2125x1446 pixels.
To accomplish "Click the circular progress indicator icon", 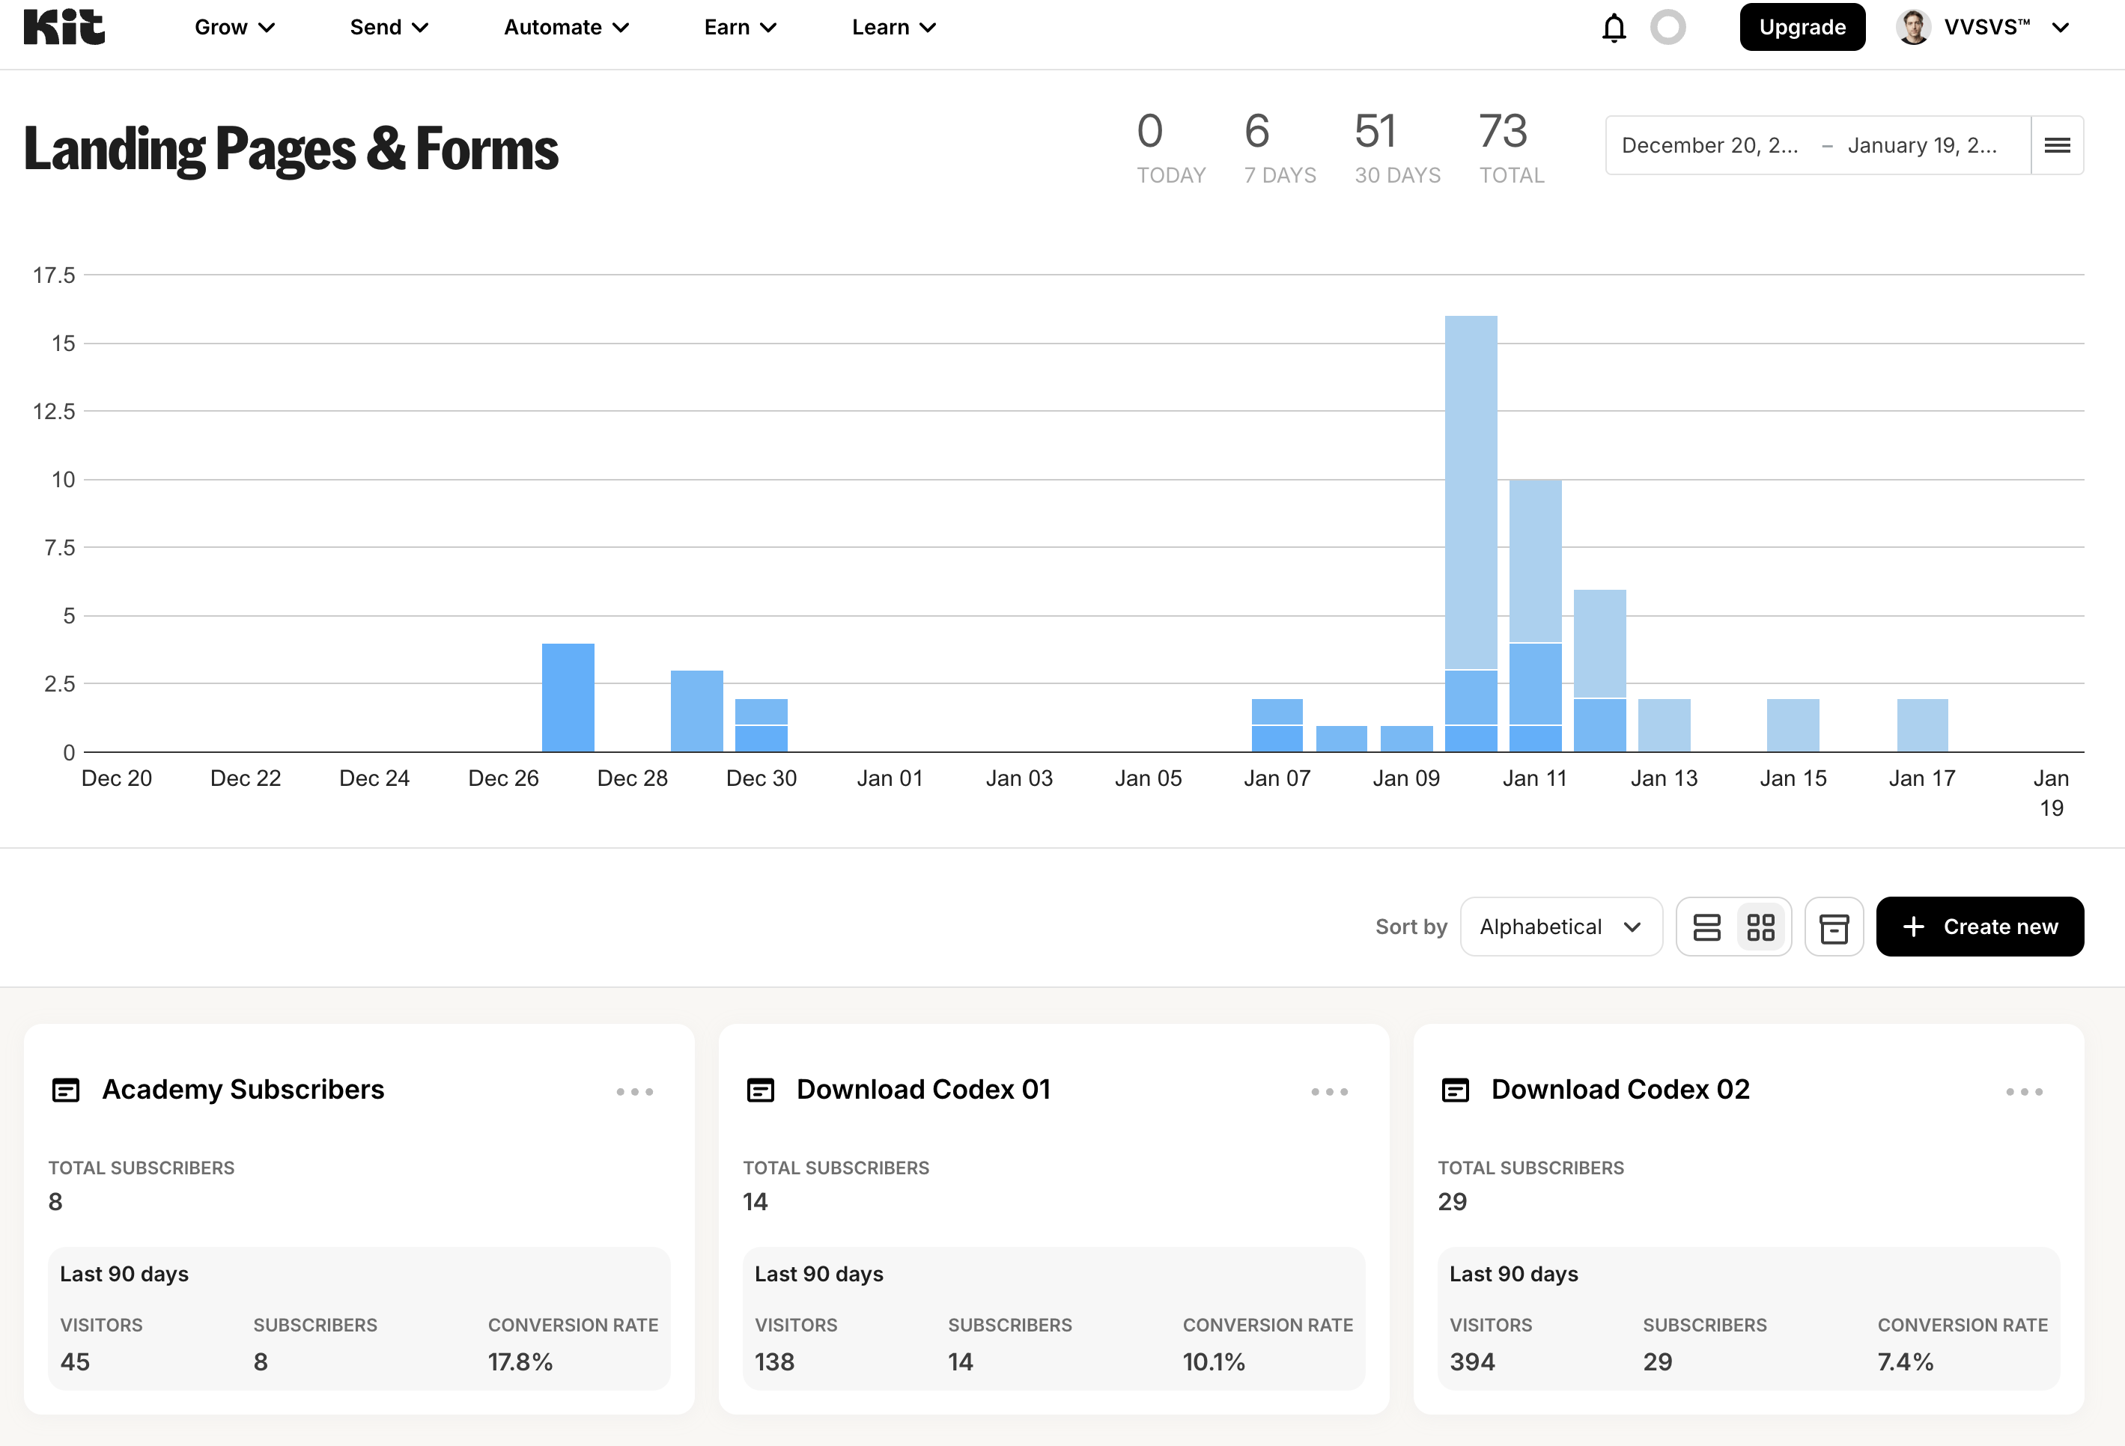I will (x=1668, y=28).
